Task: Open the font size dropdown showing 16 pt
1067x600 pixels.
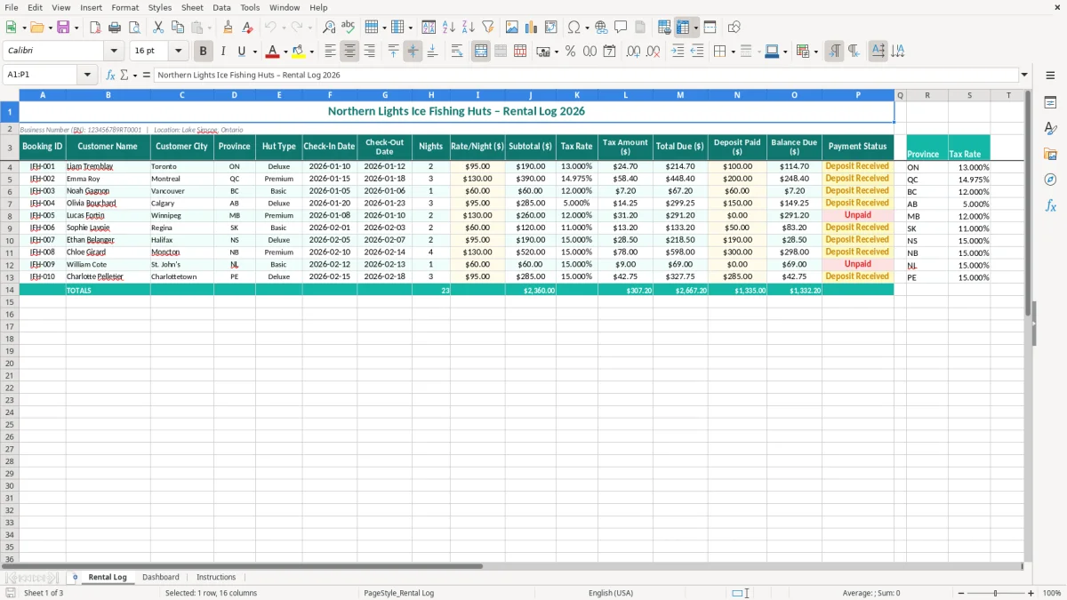Action: 178,52
